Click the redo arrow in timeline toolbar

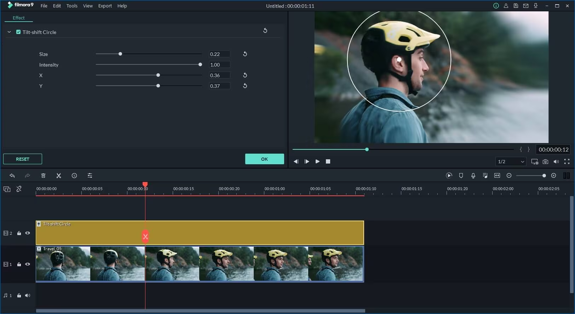(x=28, y=176)
